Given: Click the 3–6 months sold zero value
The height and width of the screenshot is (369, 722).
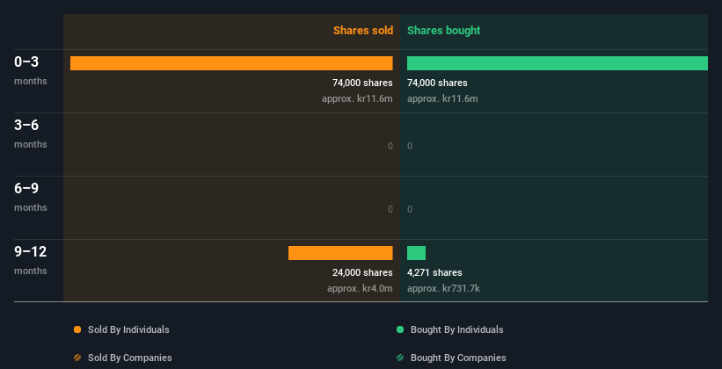Looking at the screenshot, I should (390, 147).
